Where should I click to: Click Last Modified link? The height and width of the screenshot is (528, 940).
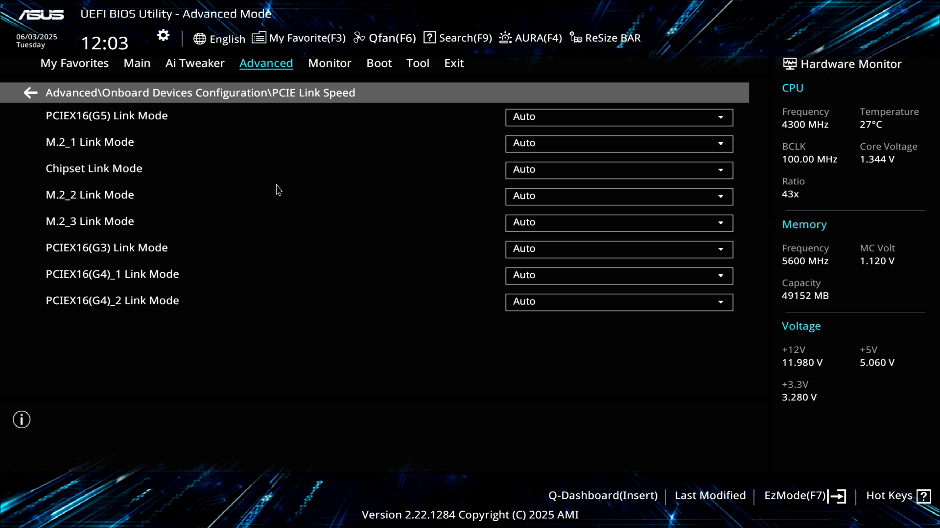pyautogui.click(x=710, y=496)
